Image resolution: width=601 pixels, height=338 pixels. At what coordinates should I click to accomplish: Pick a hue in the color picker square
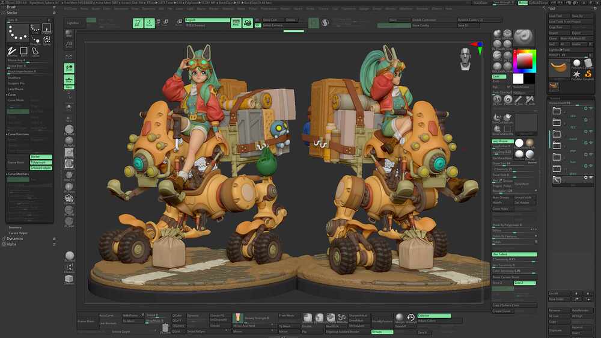[524, 61]
